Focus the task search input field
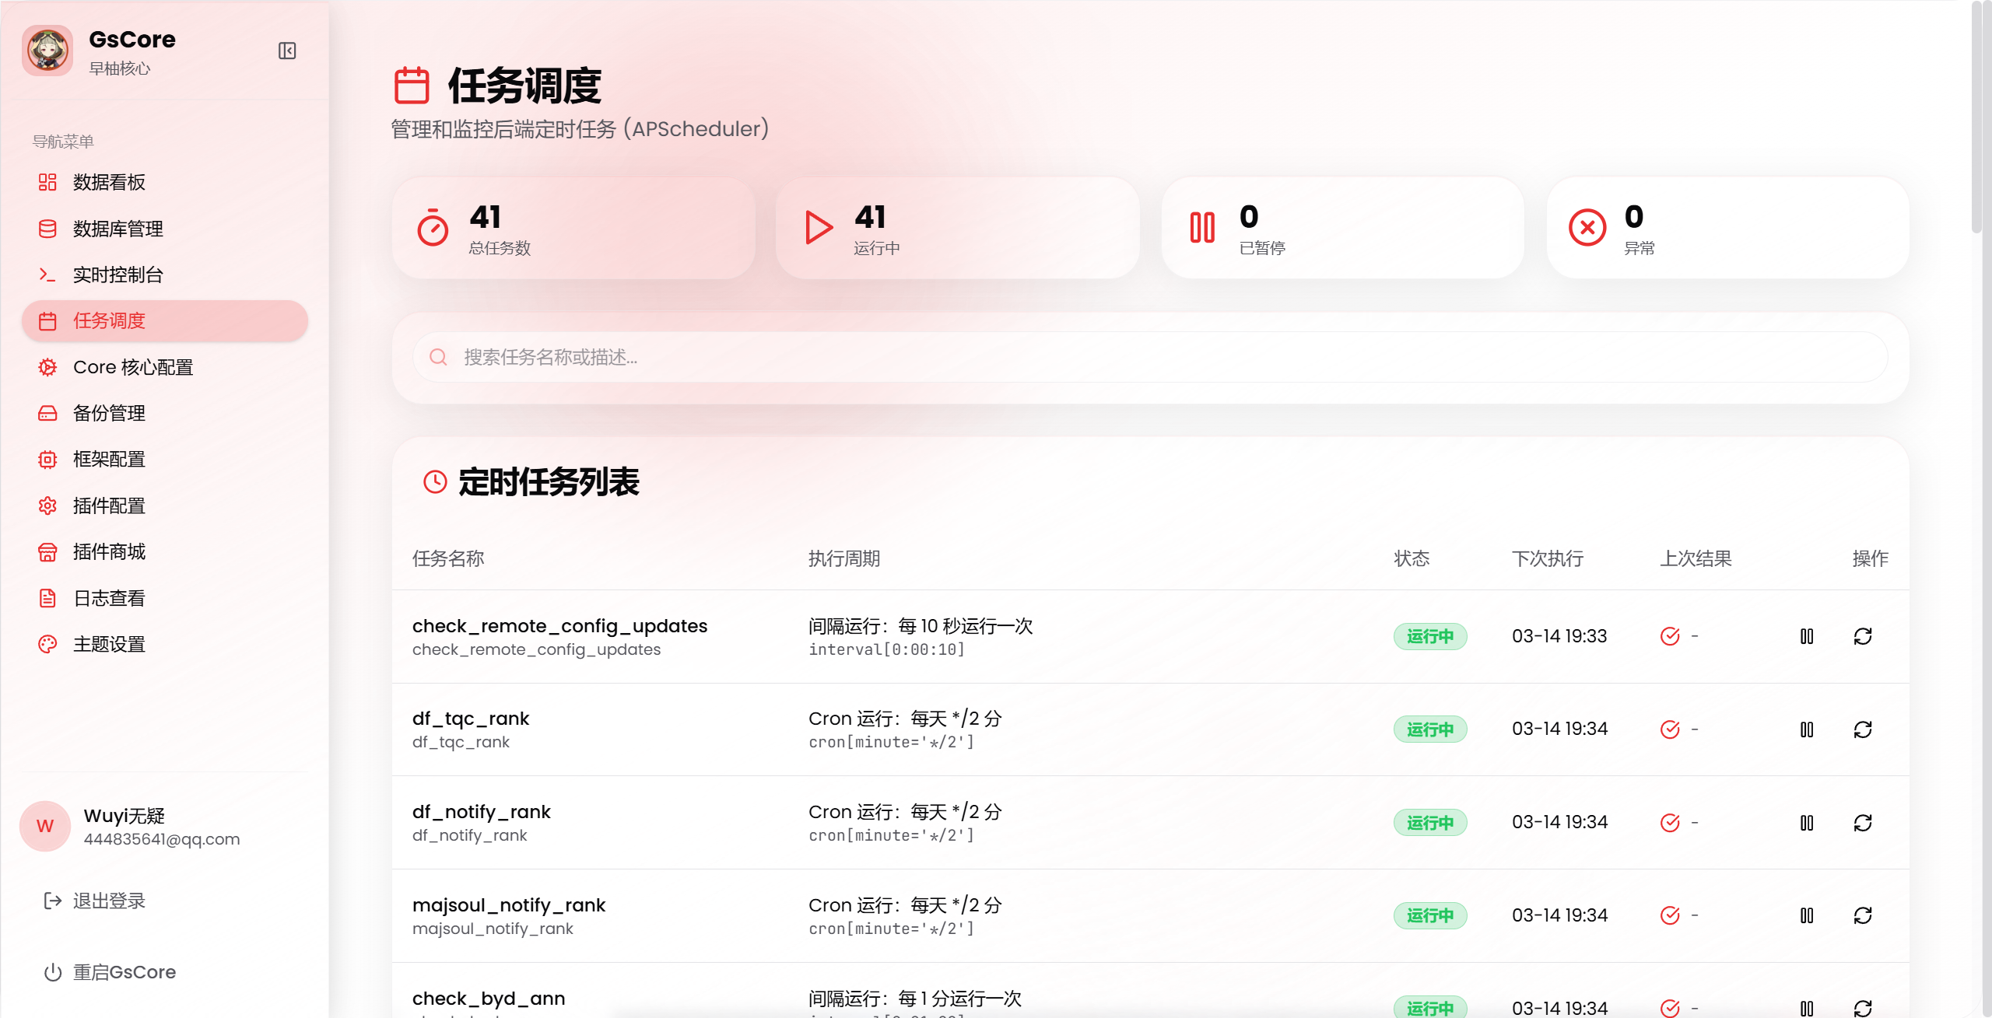The image size is (1992, 1018). point(1150,357)
